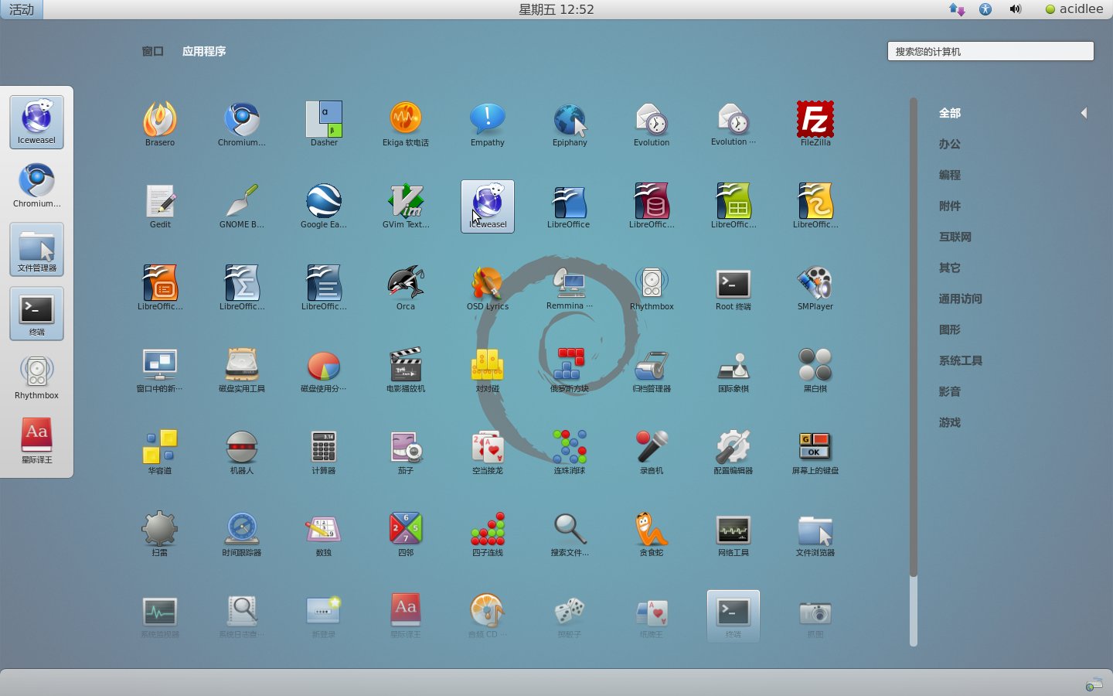
Task: Launch the Epiphany web browser
Action: pyautogui.click(x=570, y=124)
